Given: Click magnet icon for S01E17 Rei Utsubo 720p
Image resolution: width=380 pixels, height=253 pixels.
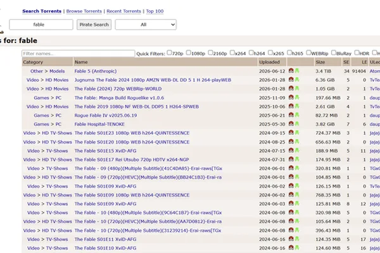Looking at the screenshot, I should [291, 159].
